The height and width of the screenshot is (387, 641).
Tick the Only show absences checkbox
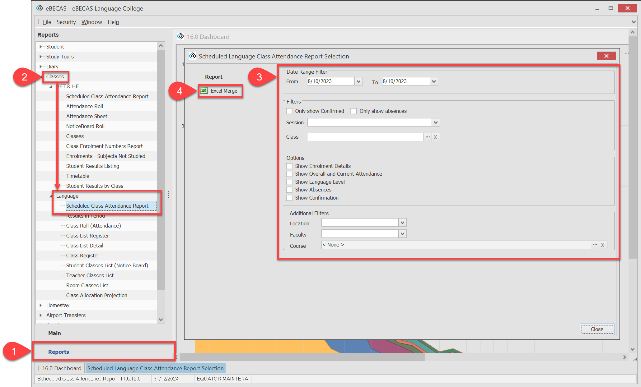click(353, 111)
